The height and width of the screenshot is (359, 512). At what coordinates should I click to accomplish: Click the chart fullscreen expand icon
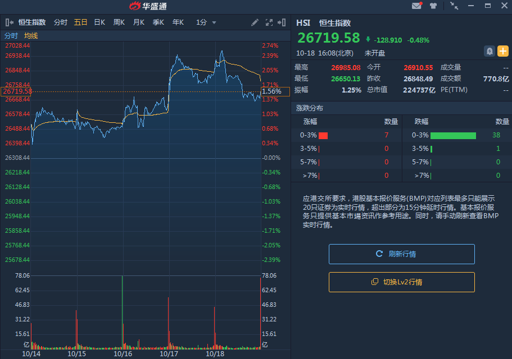[x=268, y=22]
